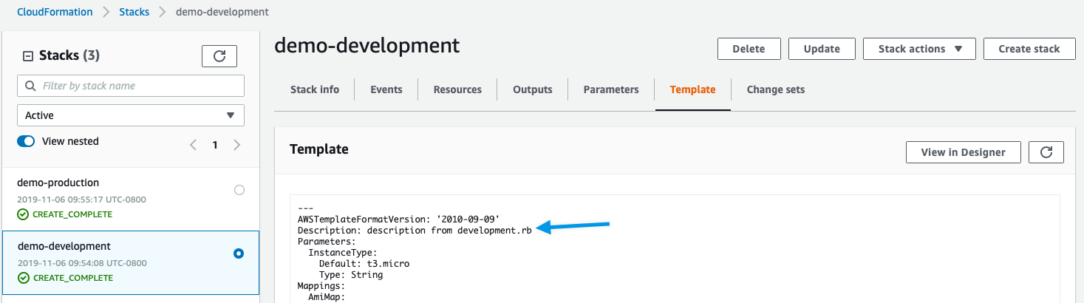This screenshot has width=1084, height=303.
Task: Switch to the Stack info tab
Action: tap(315, 89)
